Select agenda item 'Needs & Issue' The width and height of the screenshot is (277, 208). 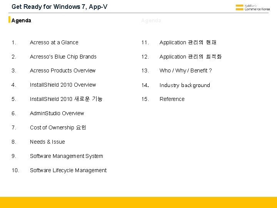(x=47, y=142)
